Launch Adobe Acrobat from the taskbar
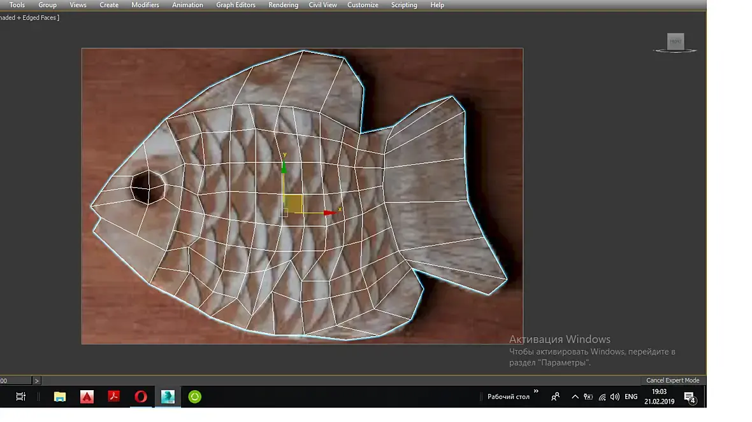 114,397
